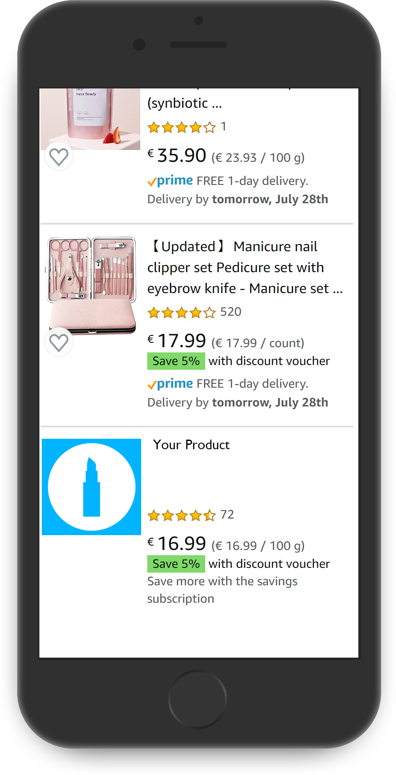This screenshot has width=396, height=775.
Task: Tap the heart icon on the manicure set
Action: point(59,342)
